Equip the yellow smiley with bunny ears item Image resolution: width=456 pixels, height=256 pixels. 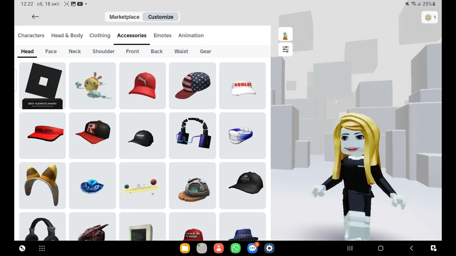[x=92, y=86]
